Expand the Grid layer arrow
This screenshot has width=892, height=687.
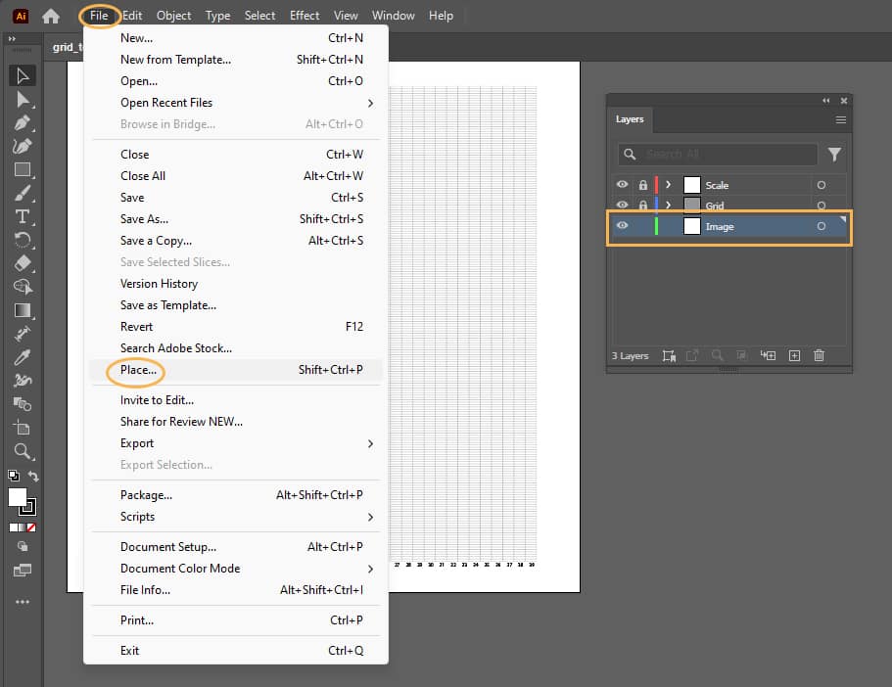point(669,206)
